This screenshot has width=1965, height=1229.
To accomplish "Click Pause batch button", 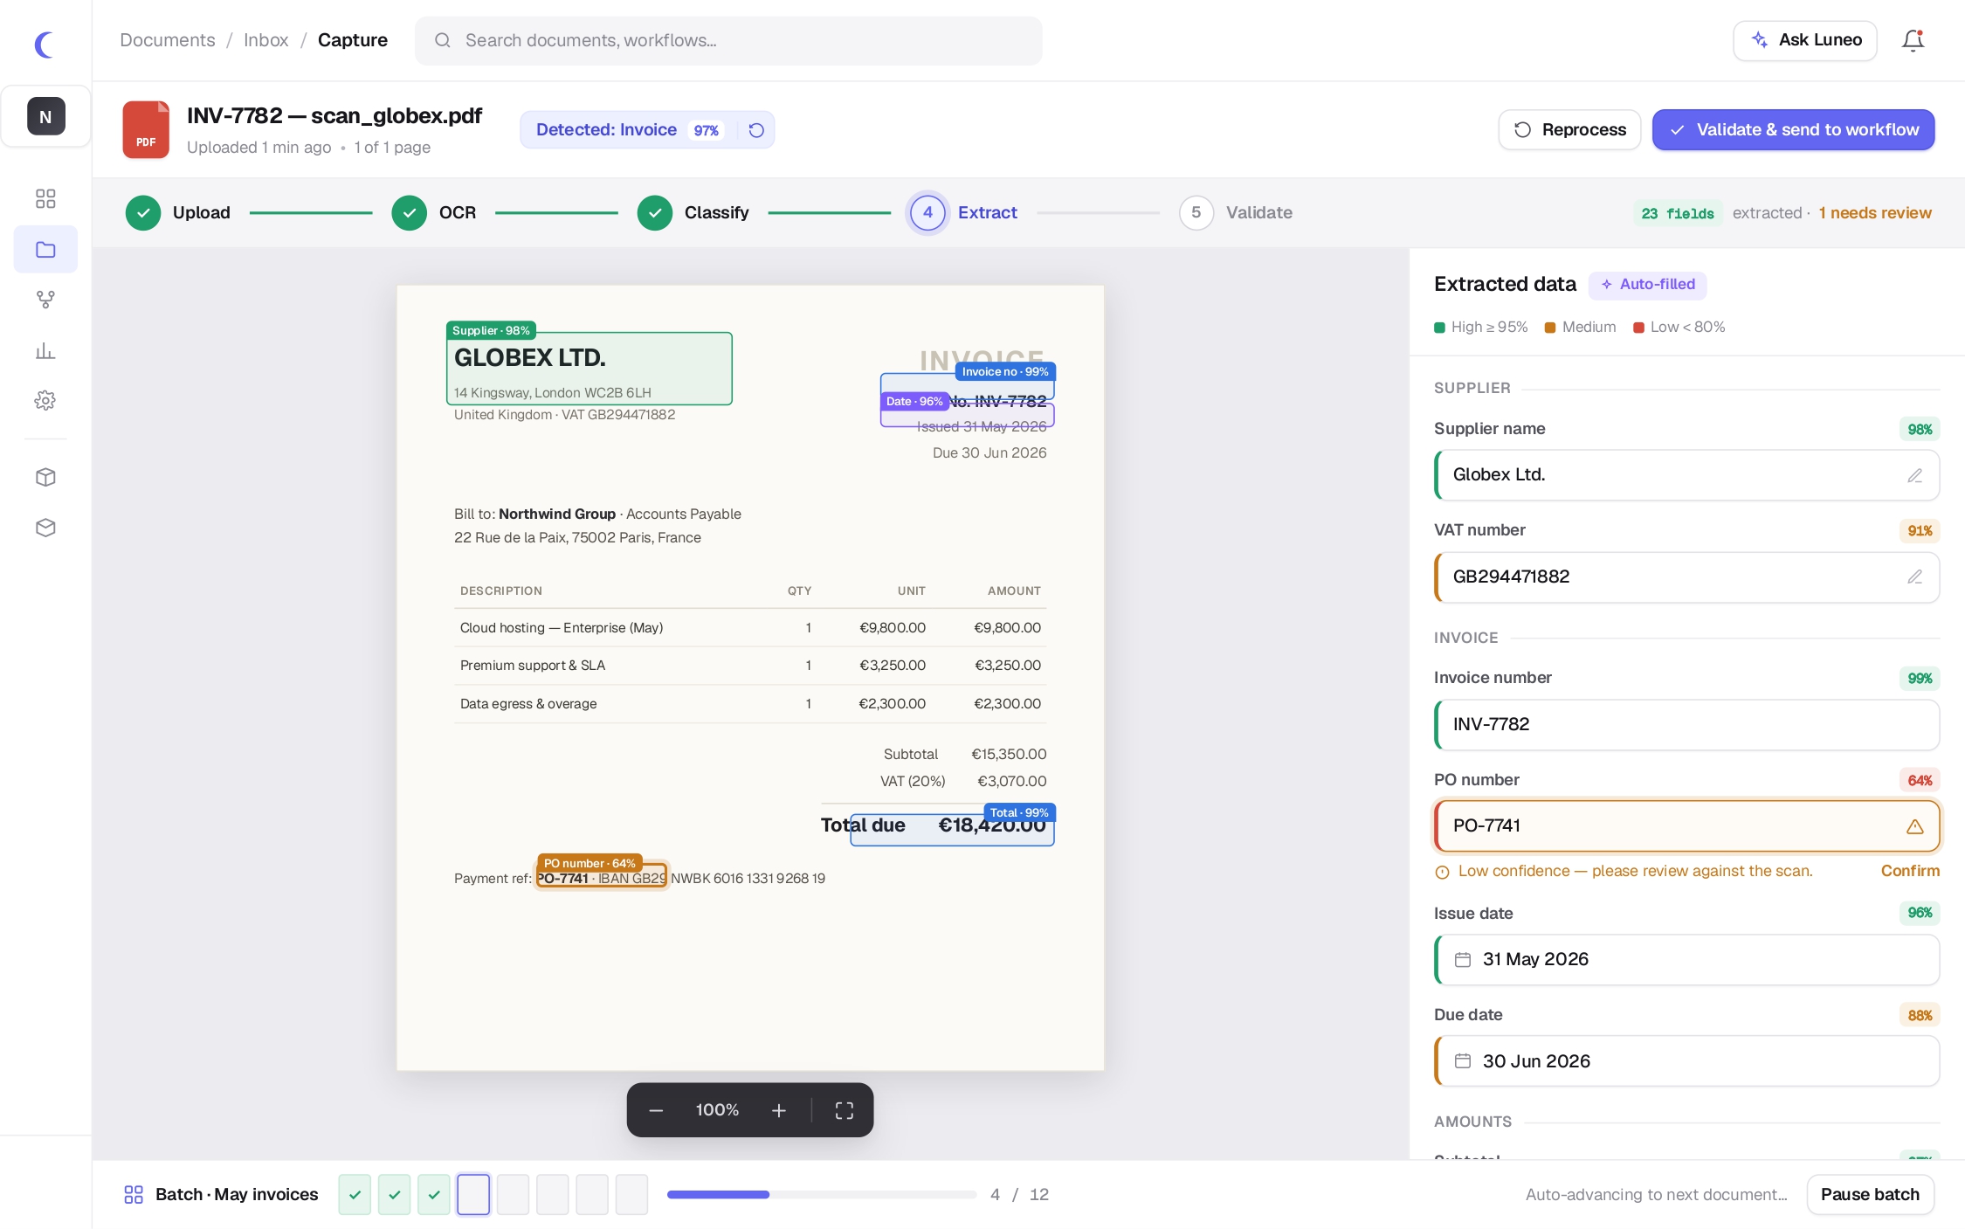I will coord(1870,1194).
